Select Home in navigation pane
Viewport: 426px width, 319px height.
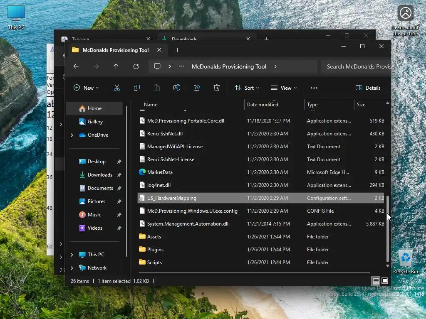(x=94, y=108)
